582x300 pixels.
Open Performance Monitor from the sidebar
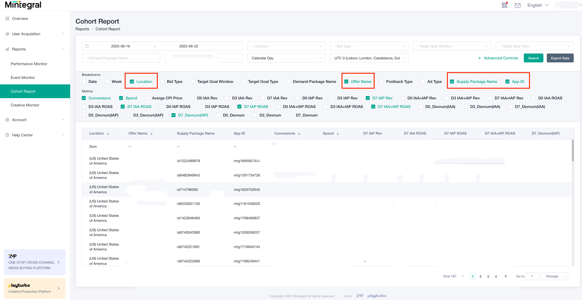pyautogui.click(x=29, y=64)
